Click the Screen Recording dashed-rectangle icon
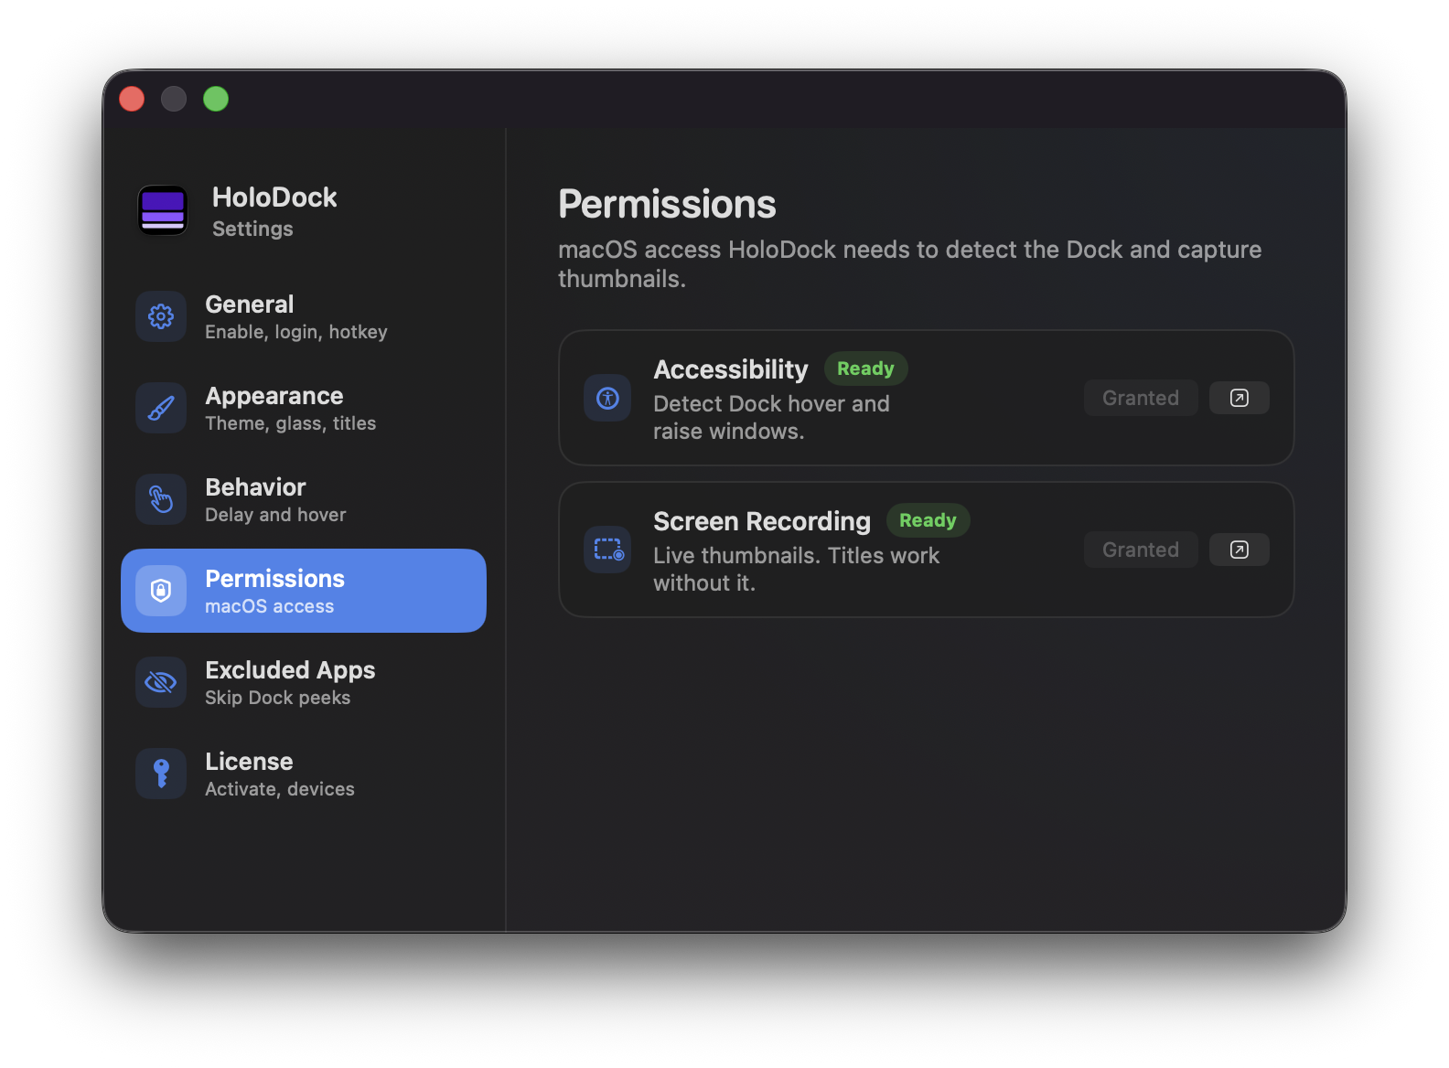Viewport: 1449px width, 1068px height. 607,550
